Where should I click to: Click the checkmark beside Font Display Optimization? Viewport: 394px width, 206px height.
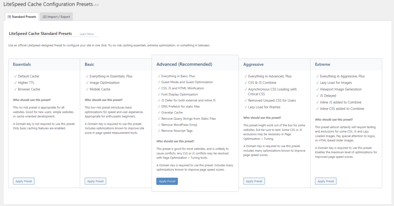pyautogui.click(x=159, y=94)
